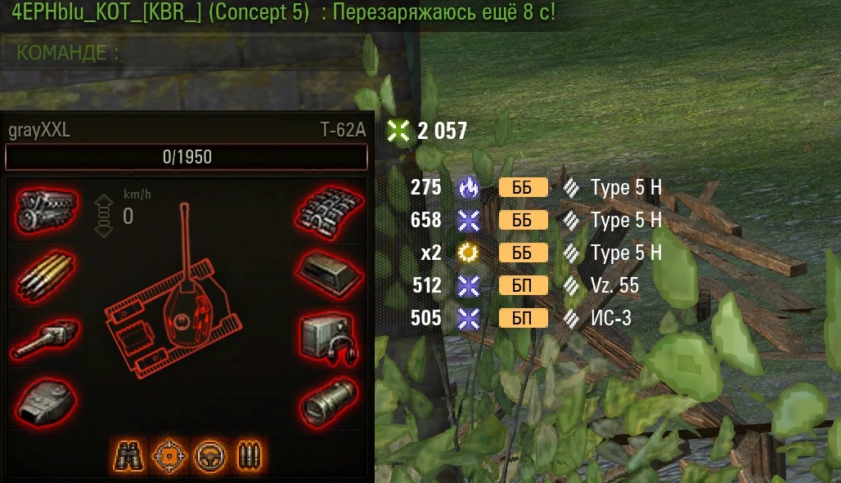Click the yellow critical hit icon beside x2

coord(468,253)
